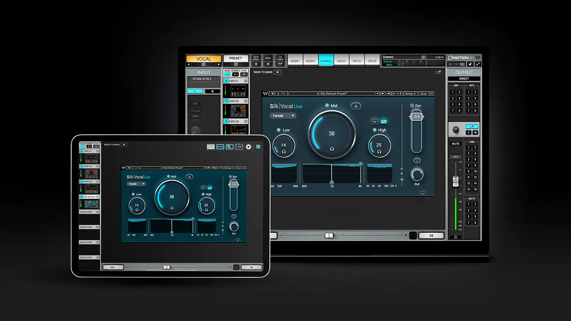
Task: Click the Back to Main arrow on laptop
Action: click(277, 72)
